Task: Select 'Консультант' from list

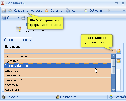Action: pos(58,90)
